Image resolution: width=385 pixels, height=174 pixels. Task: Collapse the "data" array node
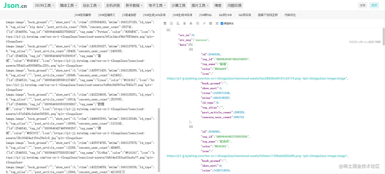point(190,45)
